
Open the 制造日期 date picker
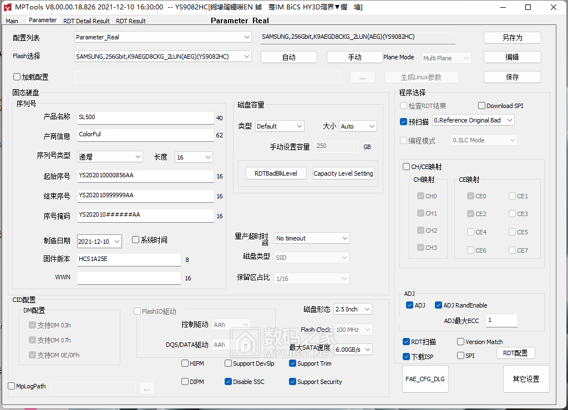point(100,241)
